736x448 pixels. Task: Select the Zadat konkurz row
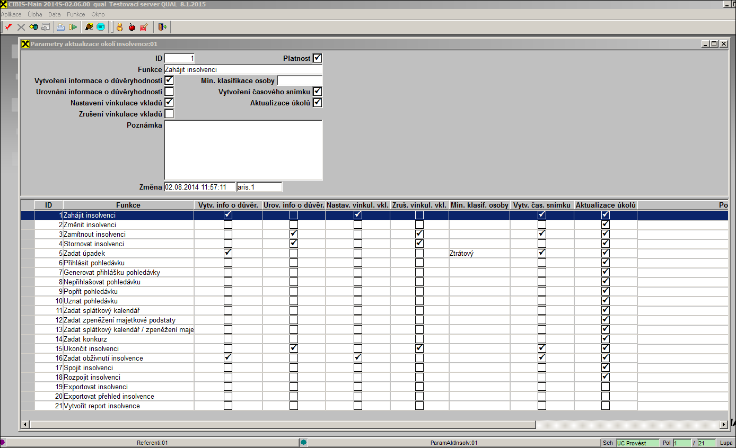coord(375,339)
